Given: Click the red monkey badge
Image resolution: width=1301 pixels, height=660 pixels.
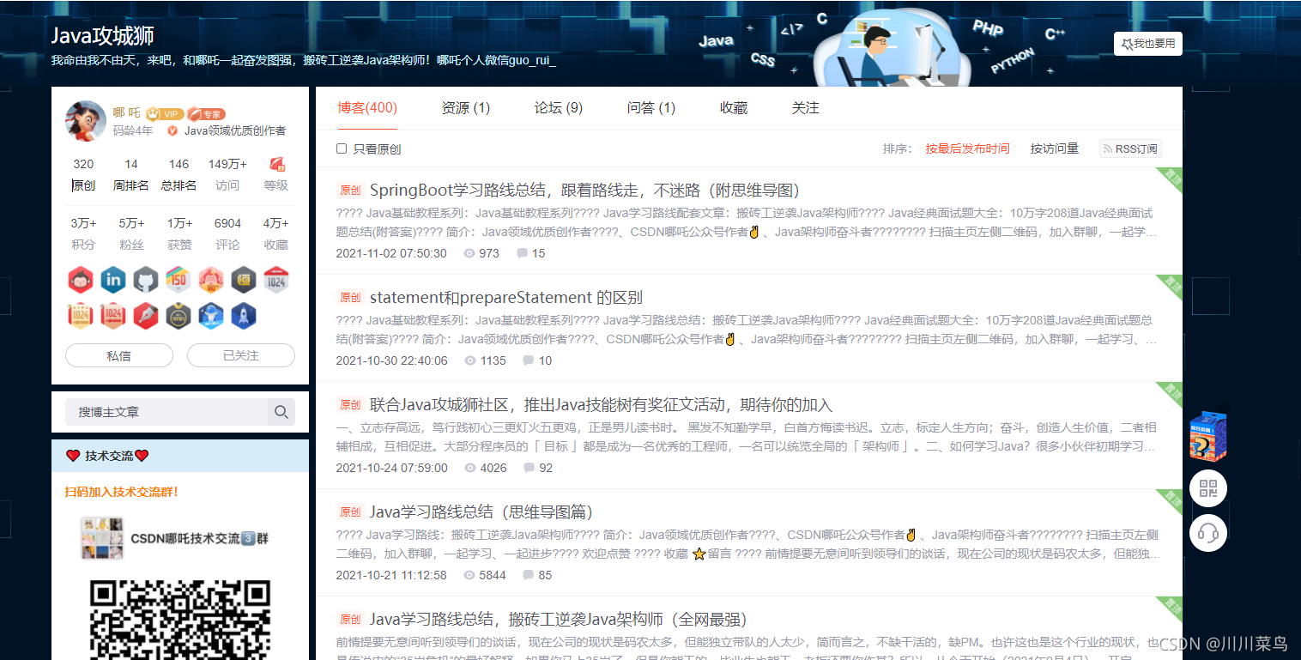Looking at the screenshot, I should [81, 280].
